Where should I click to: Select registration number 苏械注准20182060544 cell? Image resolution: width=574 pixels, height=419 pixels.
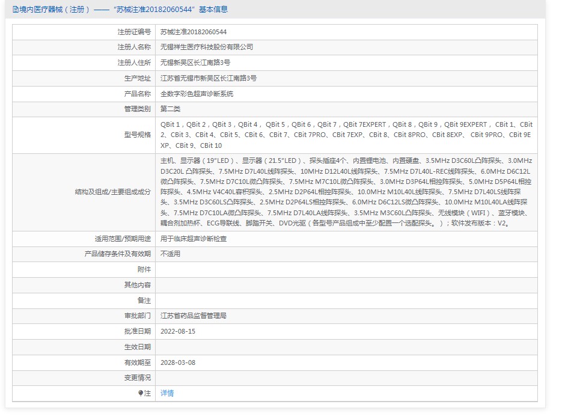194,32
